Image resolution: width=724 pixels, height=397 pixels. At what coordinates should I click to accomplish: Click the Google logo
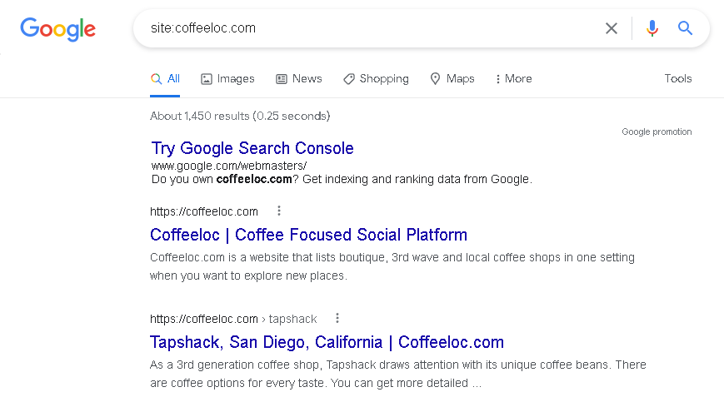coord(57,29)
